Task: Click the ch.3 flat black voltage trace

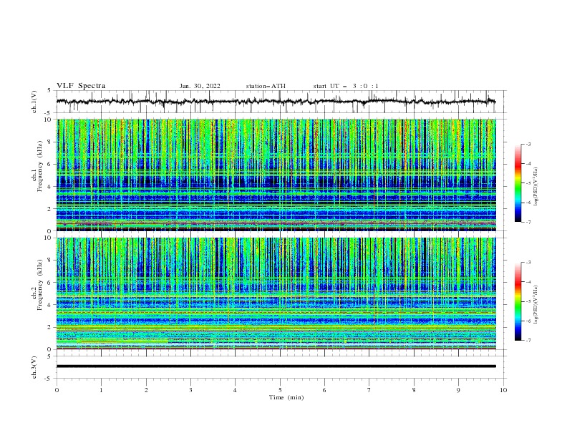Action: tap(276, 366)
